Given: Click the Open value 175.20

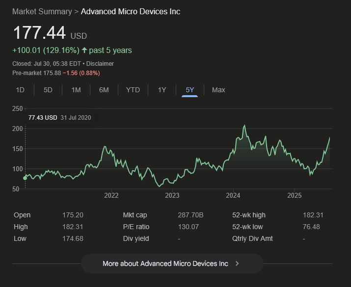Looking at the screenshot, I should (x=73, y=215).
